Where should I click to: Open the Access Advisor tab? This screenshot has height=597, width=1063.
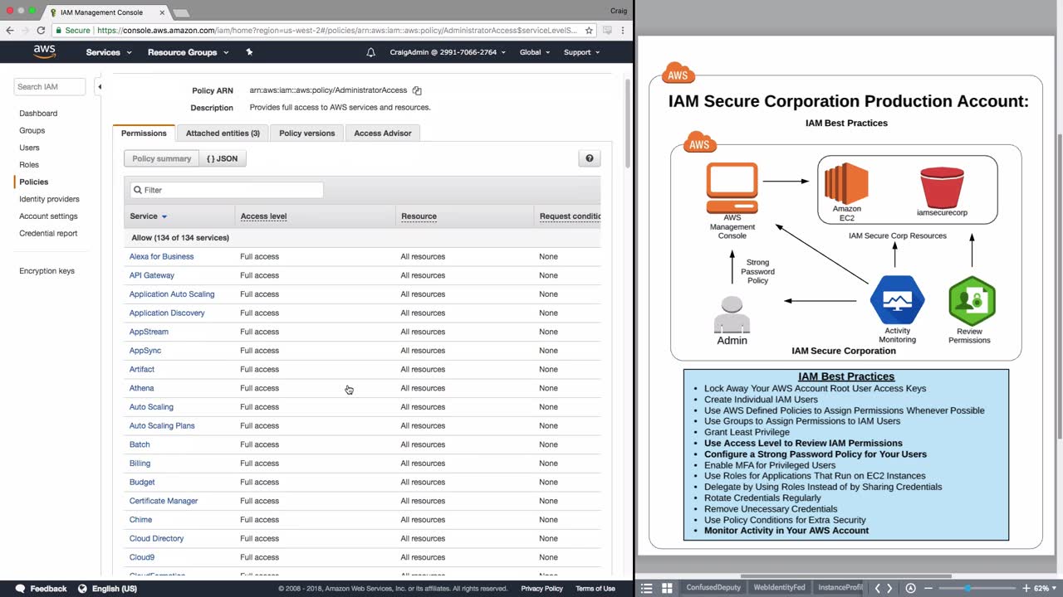click(x=383, y=133)
